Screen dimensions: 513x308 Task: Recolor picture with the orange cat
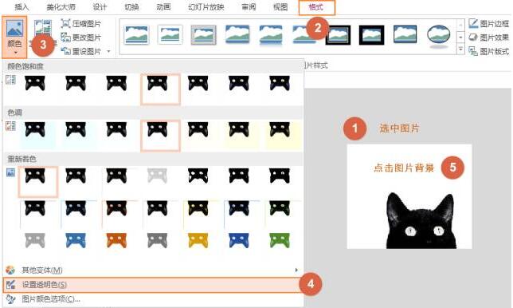click(x=116, y=240)
